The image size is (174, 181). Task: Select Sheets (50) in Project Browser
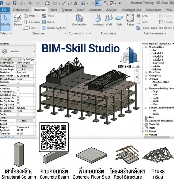coord(154,124)
